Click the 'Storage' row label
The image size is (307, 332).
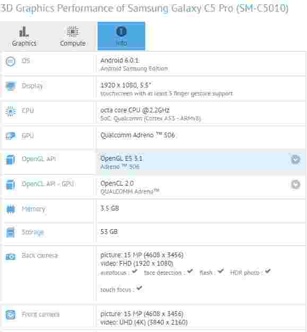(x=32, y=232)
